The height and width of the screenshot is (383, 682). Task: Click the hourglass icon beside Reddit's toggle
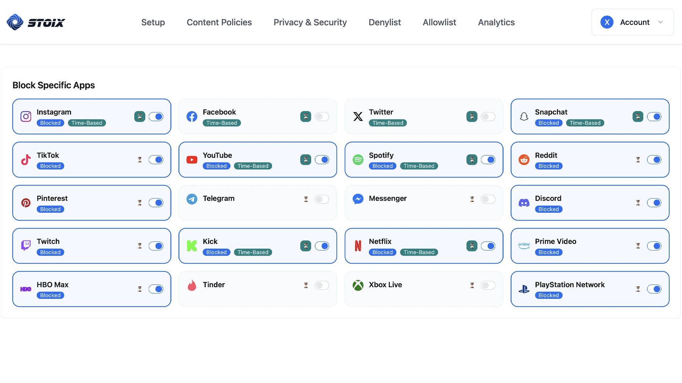click(638, 160)
